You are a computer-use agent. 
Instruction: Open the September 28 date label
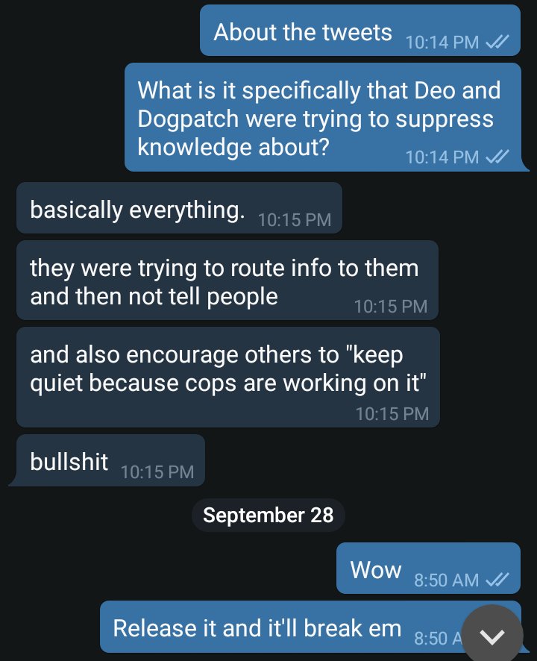(x=268, y=515)
